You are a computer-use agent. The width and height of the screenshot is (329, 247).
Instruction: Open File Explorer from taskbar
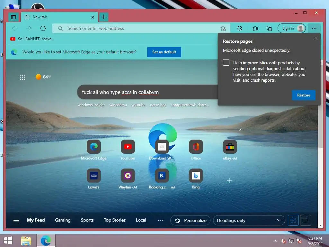26,241
